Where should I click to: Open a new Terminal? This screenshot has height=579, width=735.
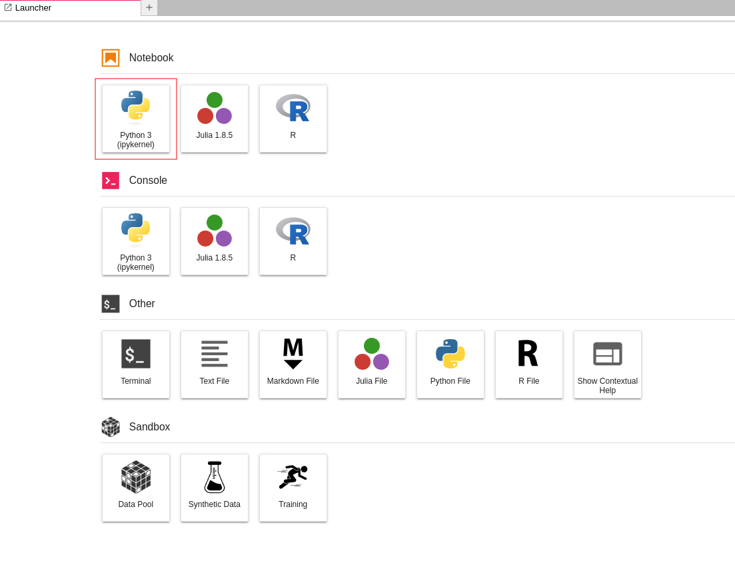(x=136, y=364)
